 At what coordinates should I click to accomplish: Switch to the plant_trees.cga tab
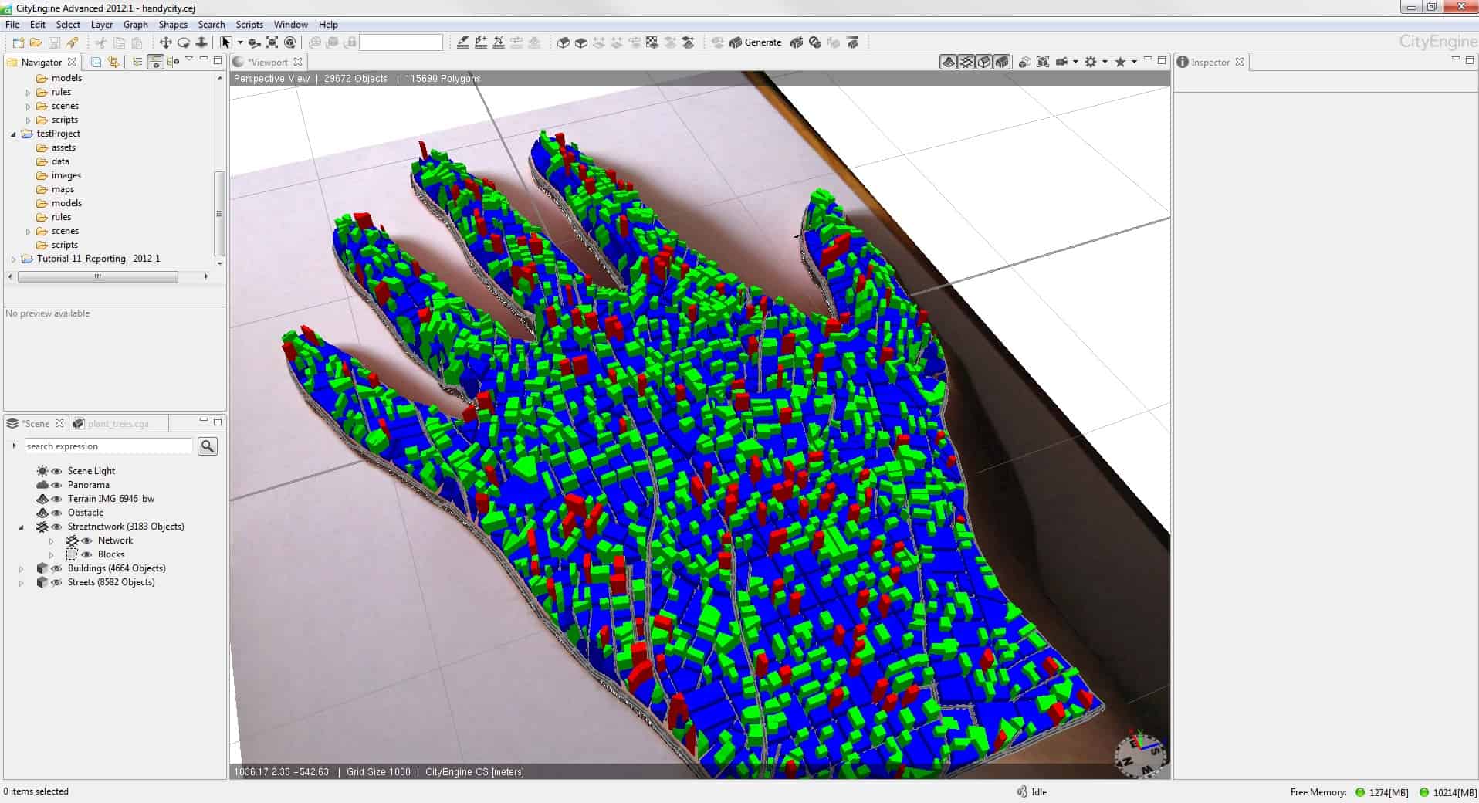click(x=117, y=423)
